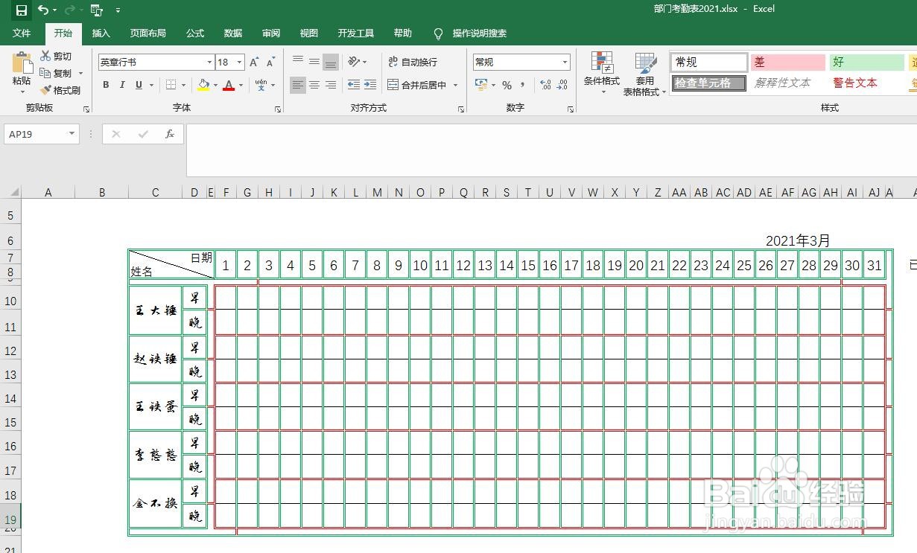Screen dimensions: 917x553
Task: Select the 差 (Bad) cell style
Action: (788, 63)
